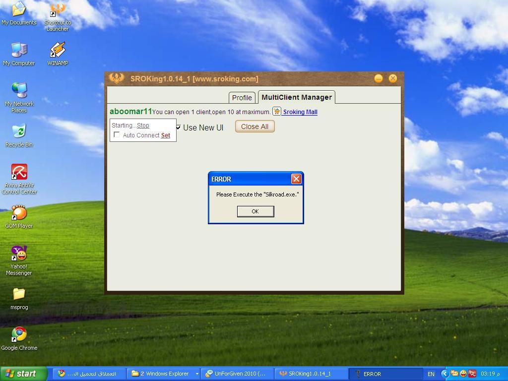Screen dimensions: 508x381
Task: Open the Windows start menu
Action: click(x=24, y=374)
